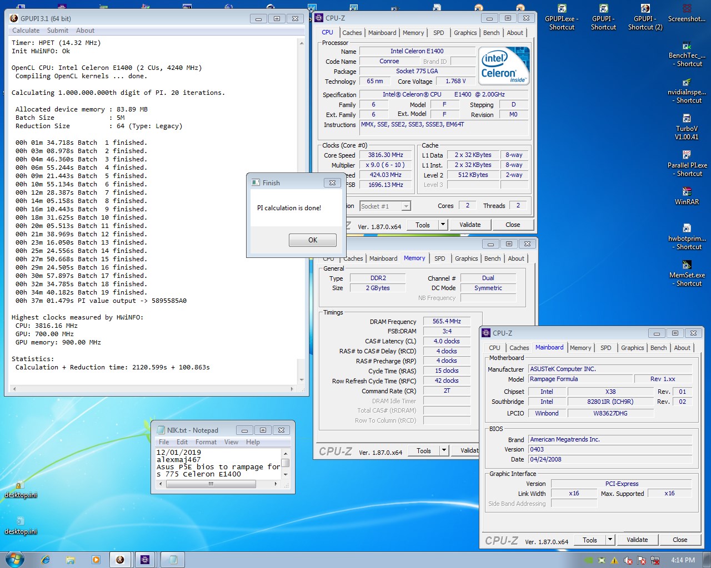Open Parallel PI.exe shortcut icon
This screenshot has height=568, width=711.
(x=687, y=164)
